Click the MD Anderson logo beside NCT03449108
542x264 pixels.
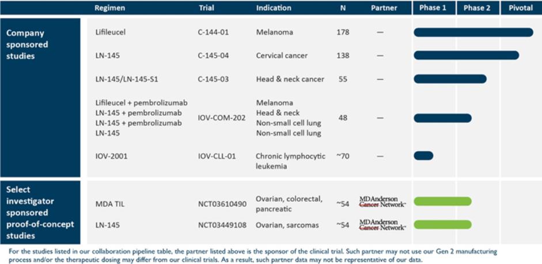(x=382, y=225)
